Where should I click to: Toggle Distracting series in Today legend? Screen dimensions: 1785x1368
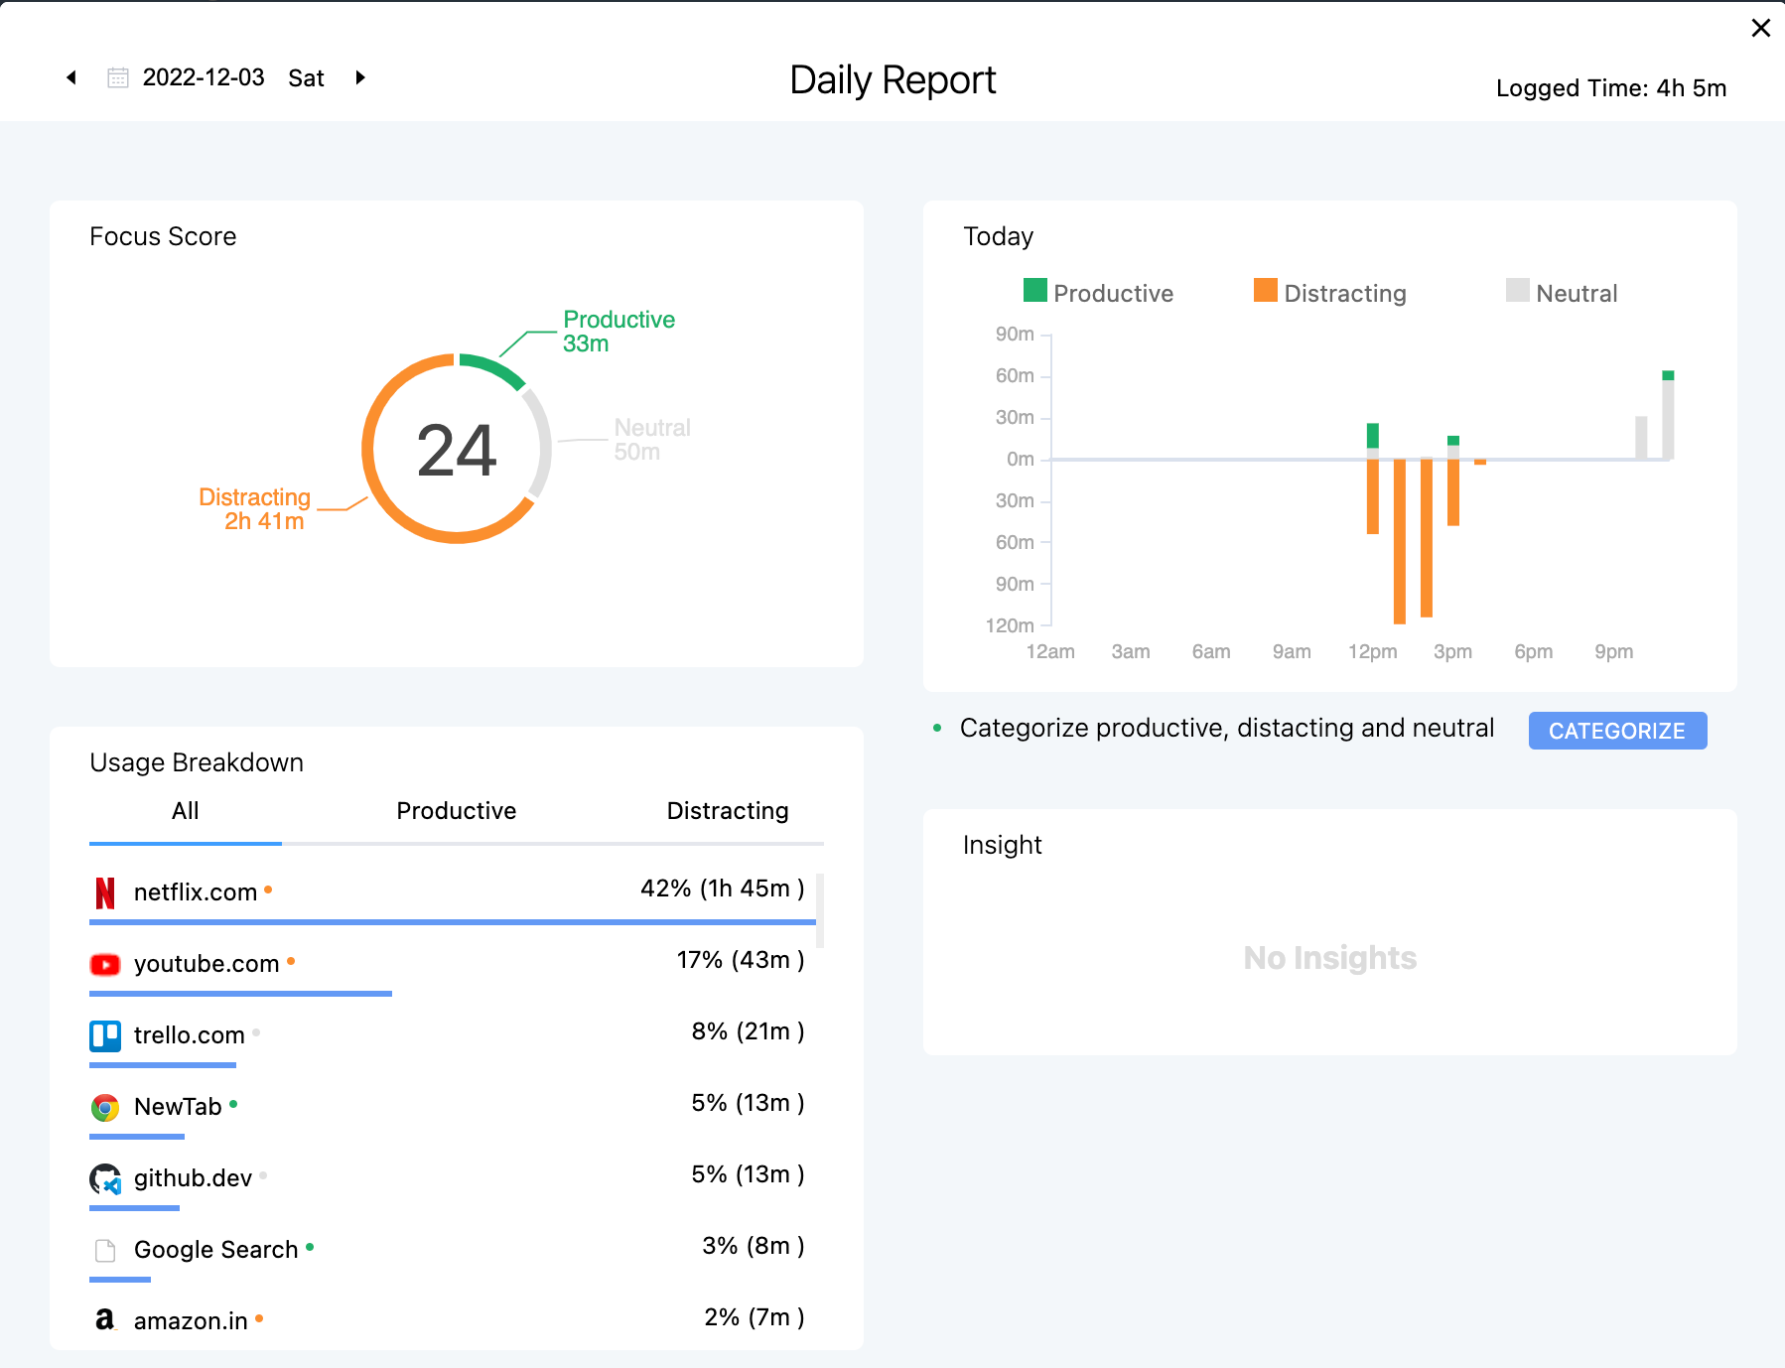[1330, 292]
